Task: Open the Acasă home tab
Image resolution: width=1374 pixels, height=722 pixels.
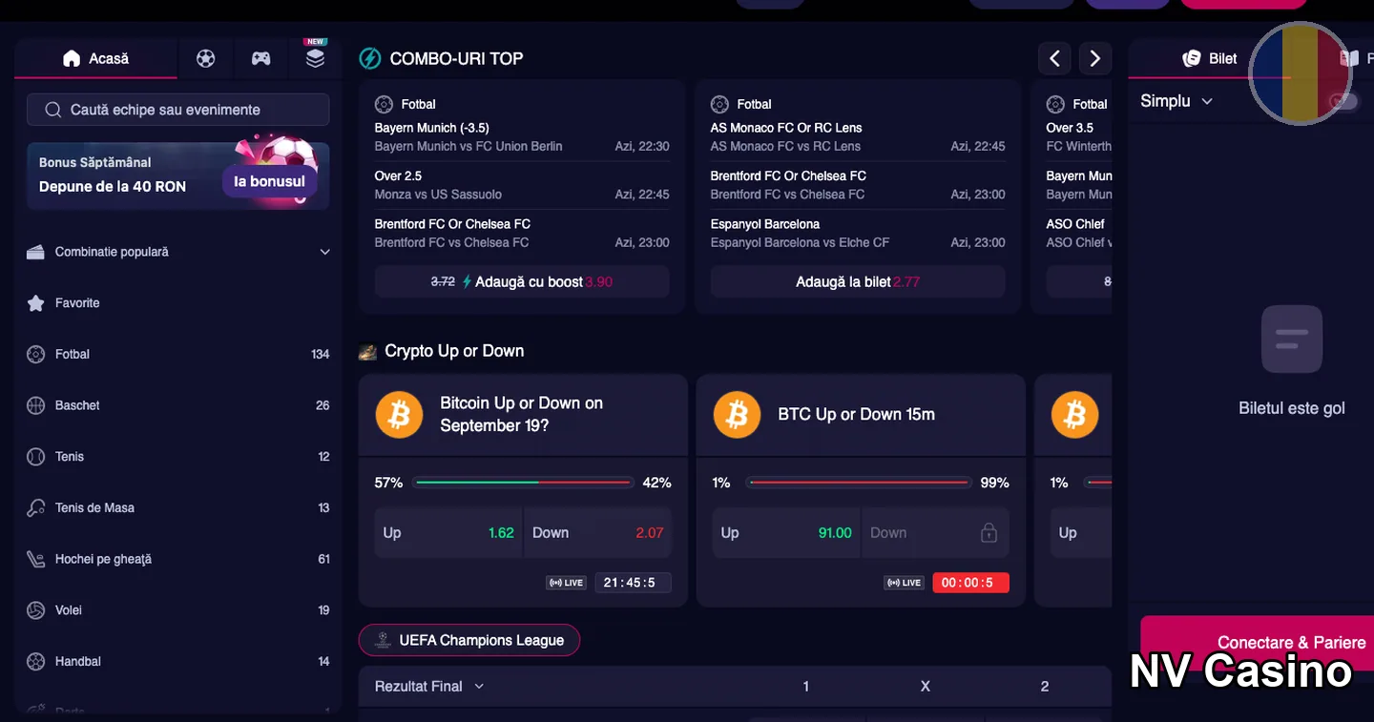Action: click(x=95, y=58)
